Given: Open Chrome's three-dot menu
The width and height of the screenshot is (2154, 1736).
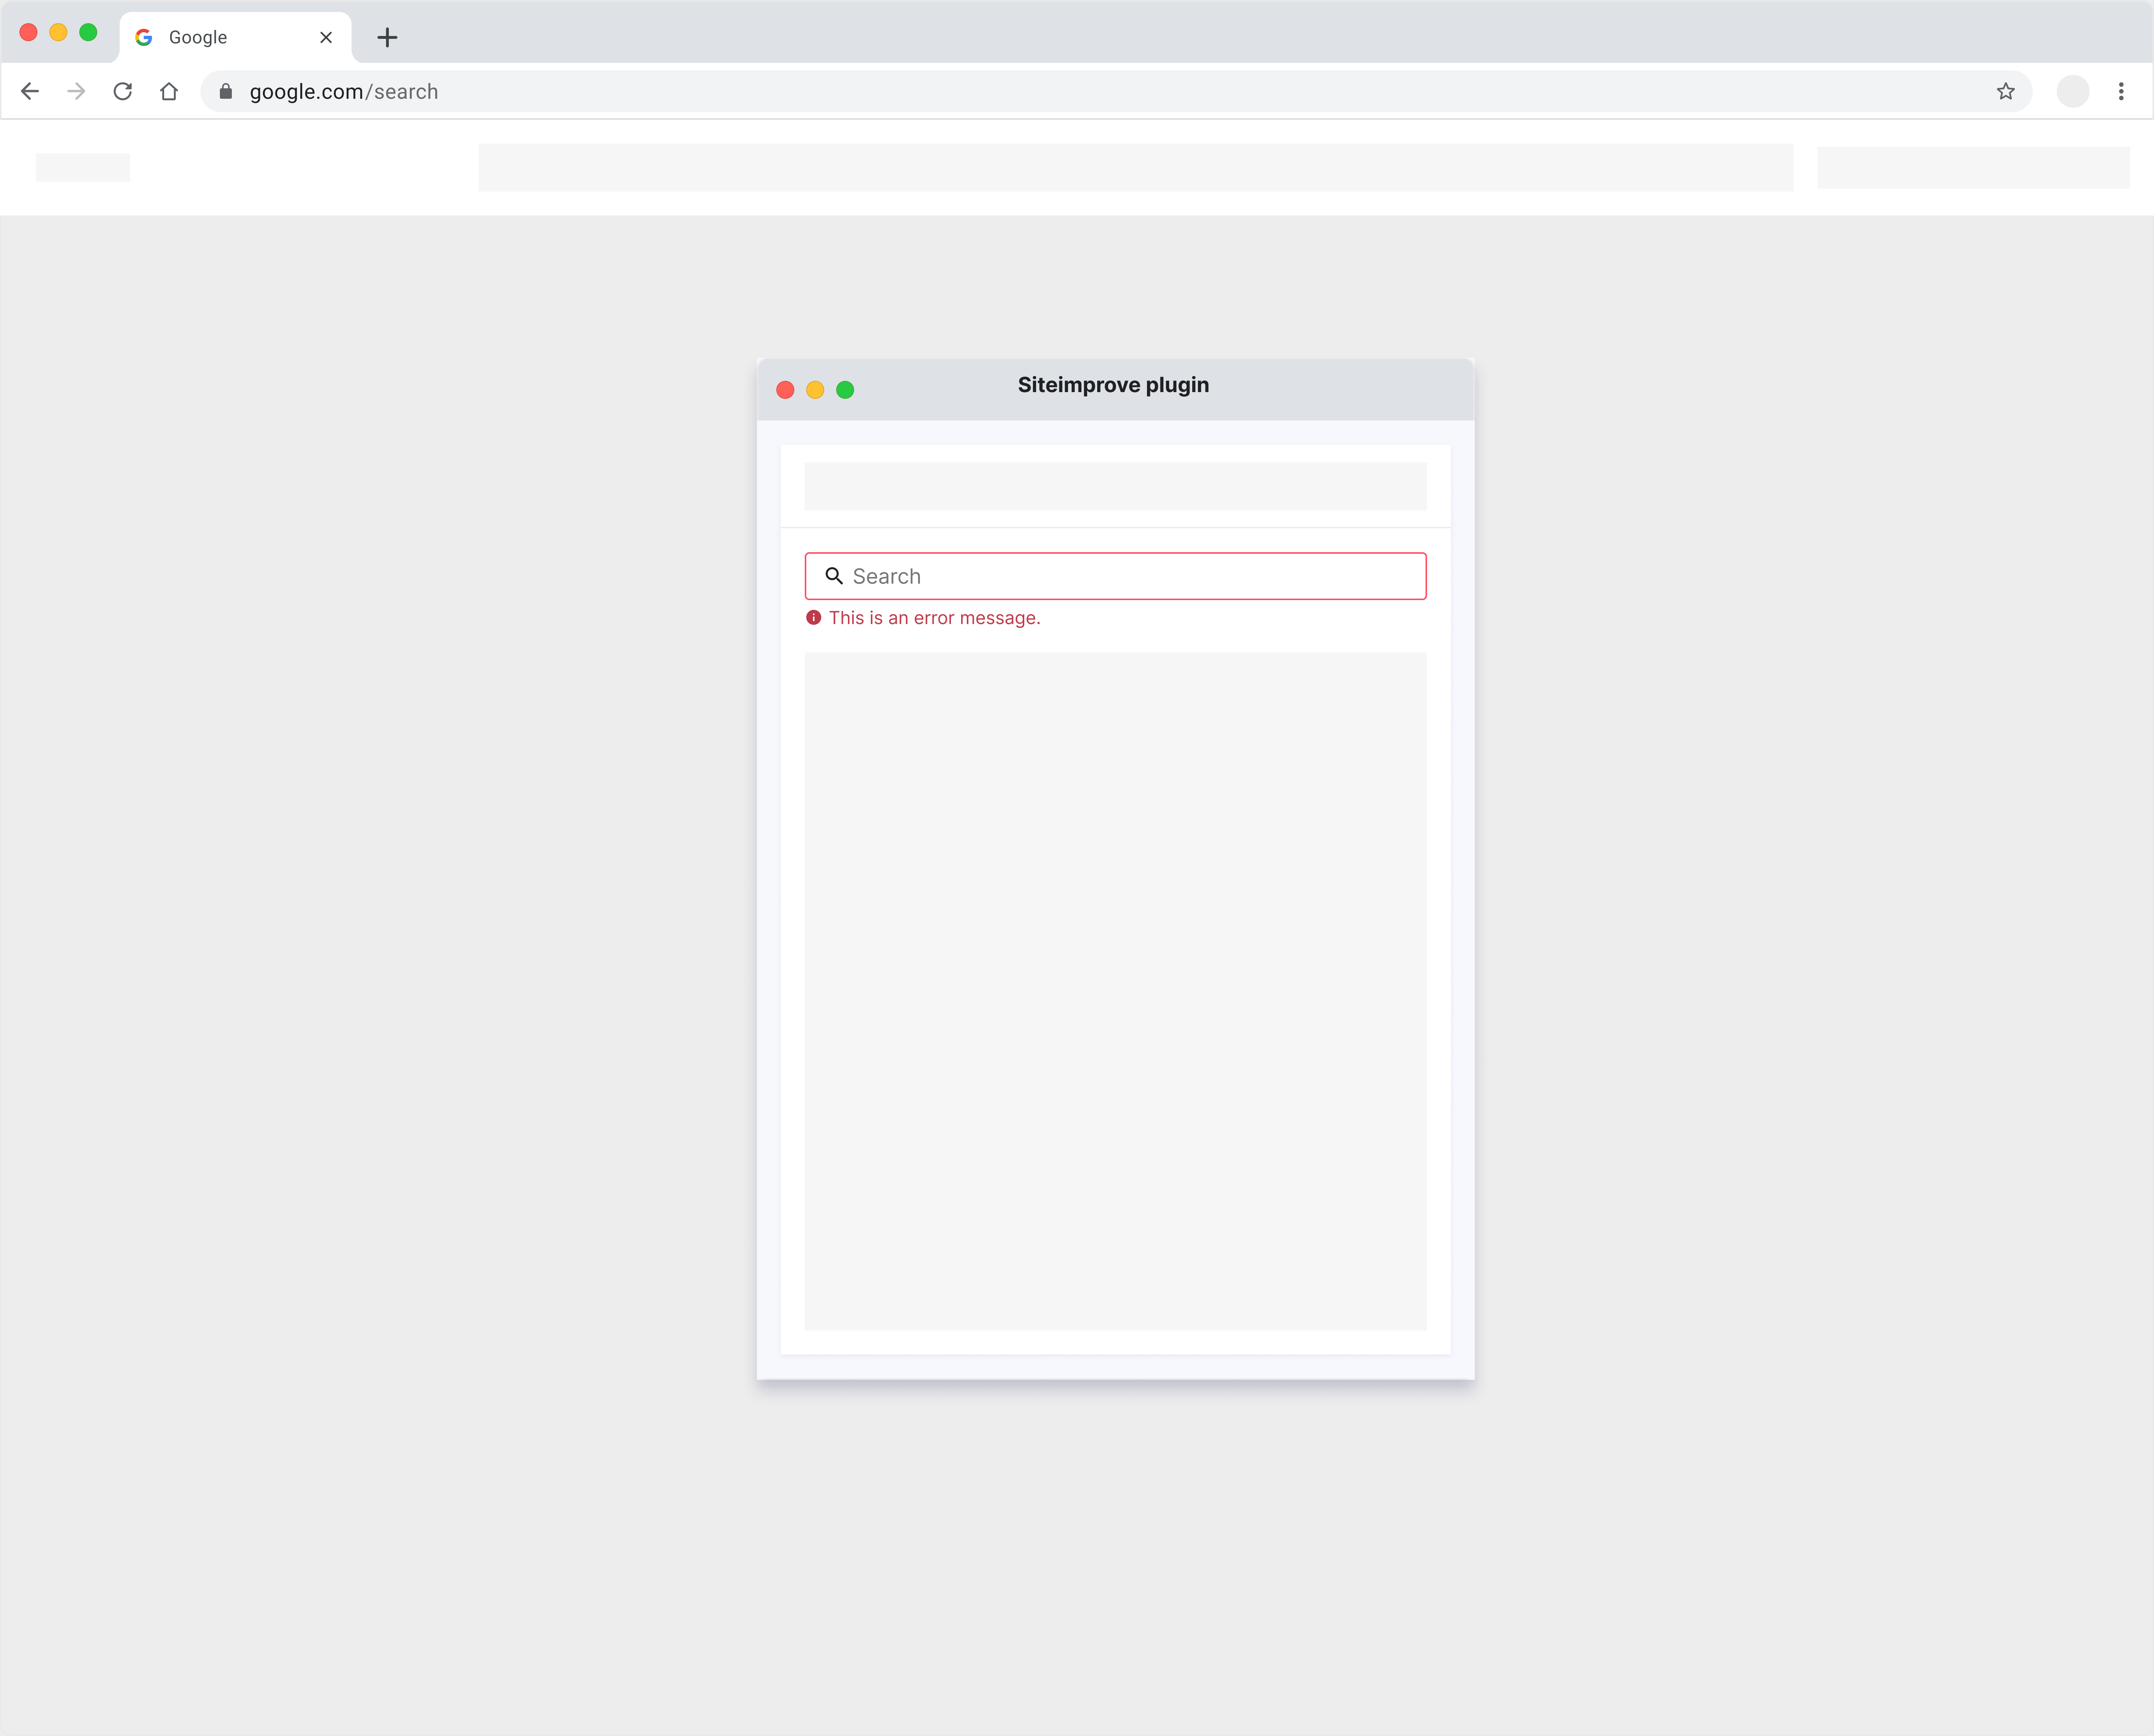Looking at the screenshot, I should tap(2121, 91).
